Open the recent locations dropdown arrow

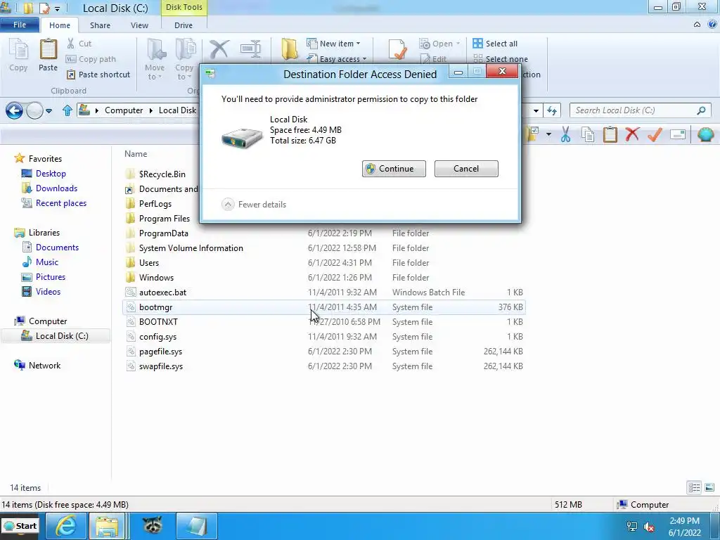click(x=49, y=110)
